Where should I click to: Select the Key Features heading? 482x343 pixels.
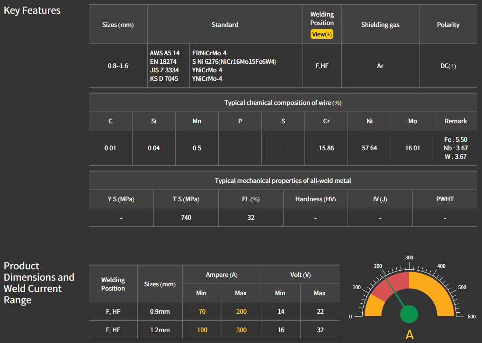tap(32, 10)
